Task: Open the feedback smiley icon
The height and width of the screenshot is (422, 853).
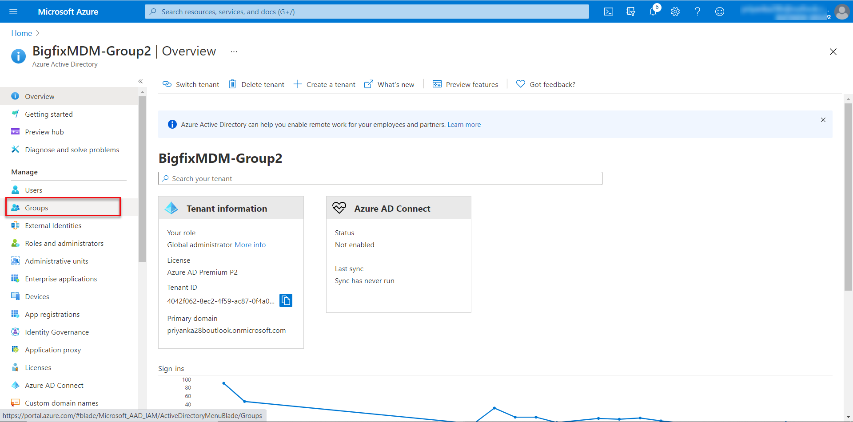Action: 720,12
